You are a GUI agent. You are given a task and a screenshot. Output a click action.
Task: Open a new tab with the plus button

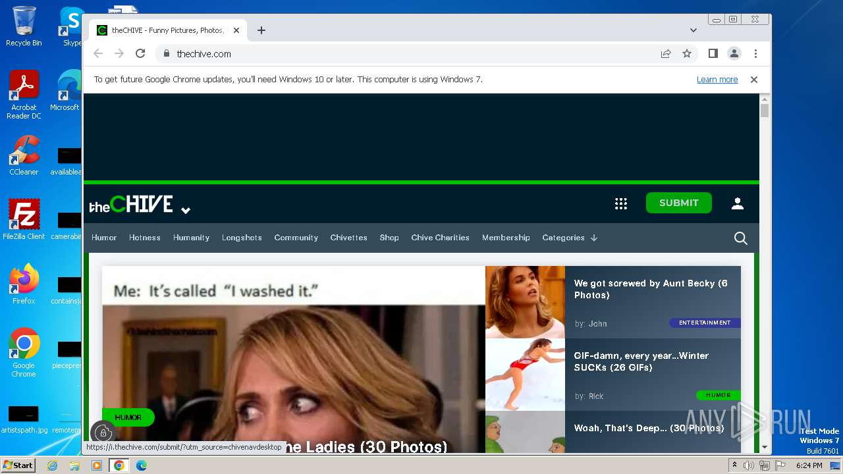(x=261, y=30)
